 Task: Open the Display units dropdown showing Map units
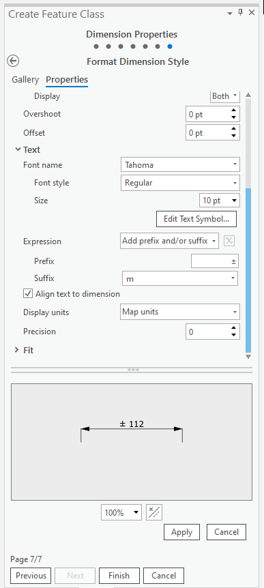(x=180, y=312)
